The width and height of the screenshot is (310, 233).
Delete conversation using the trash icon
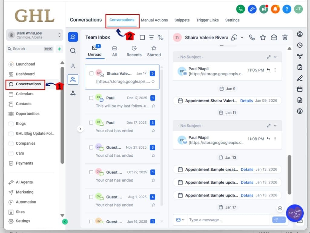[x=285, y=38]
